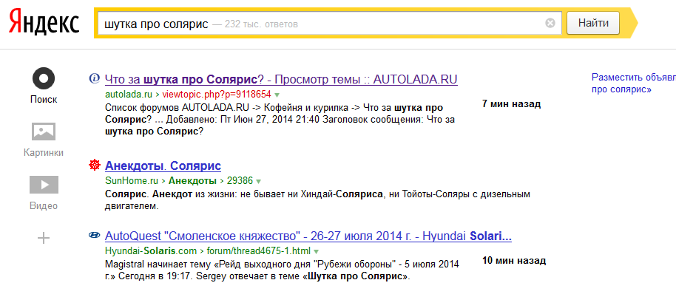Switch to Картинки image search
The height and width of the screenshot is (297, 676).
tap(44, 132)
